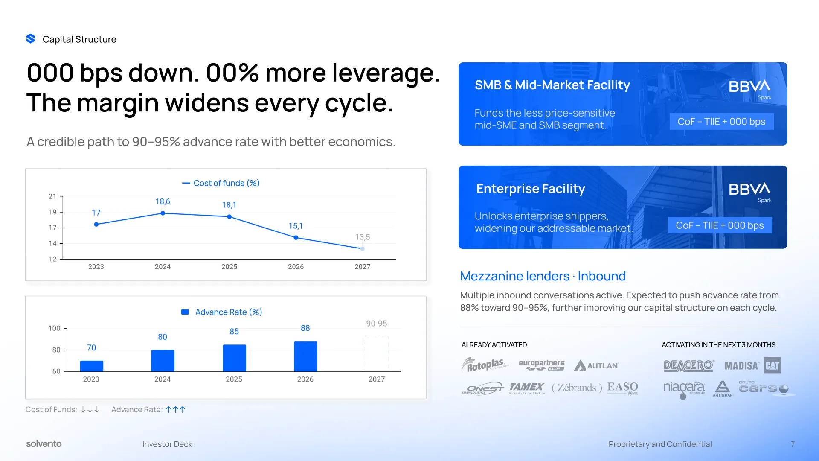The width and height of the screenshot is (819, 461).
Task: Click the 2025 advance rate bar labeled 85
Action: (x=234, y=358)
